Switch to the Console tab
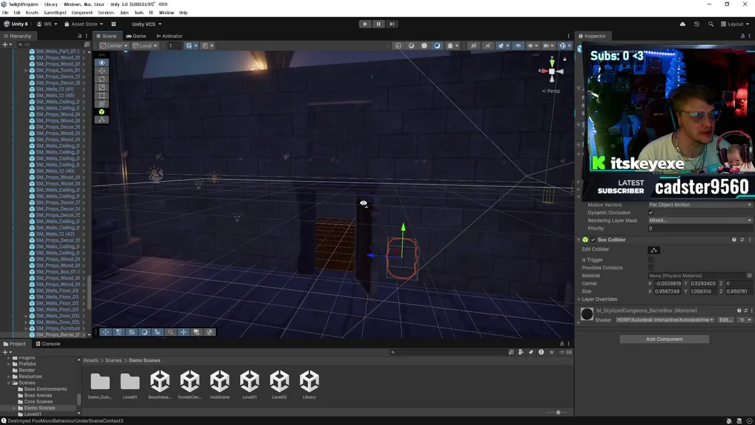The image size is (755, 425). (x=47, y=344)
